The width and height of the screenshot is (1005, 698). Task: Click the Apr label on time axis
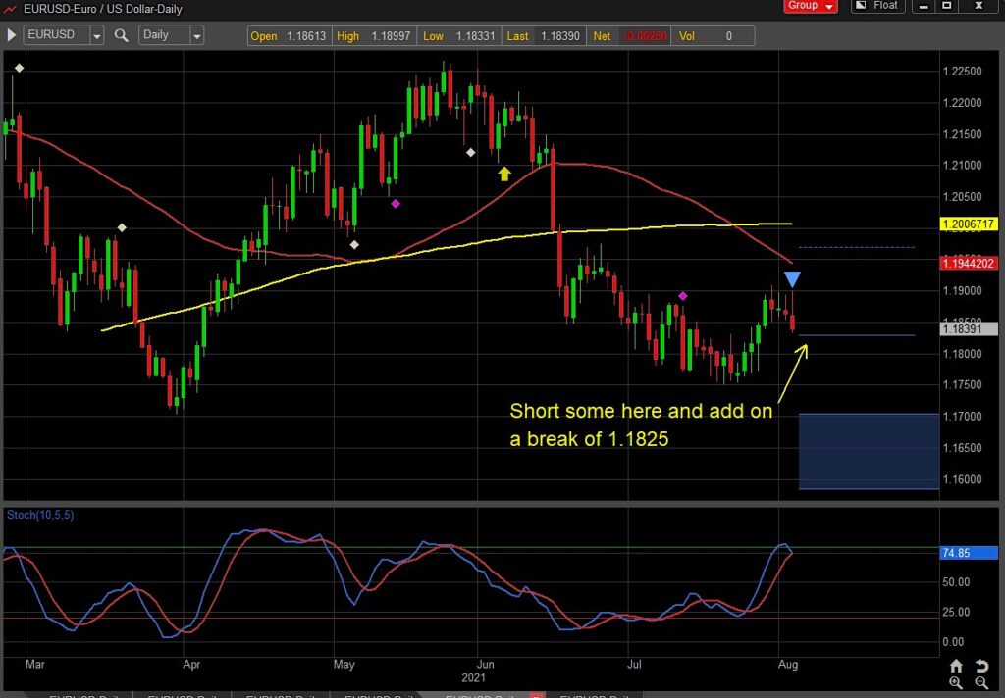pos(191,664)
